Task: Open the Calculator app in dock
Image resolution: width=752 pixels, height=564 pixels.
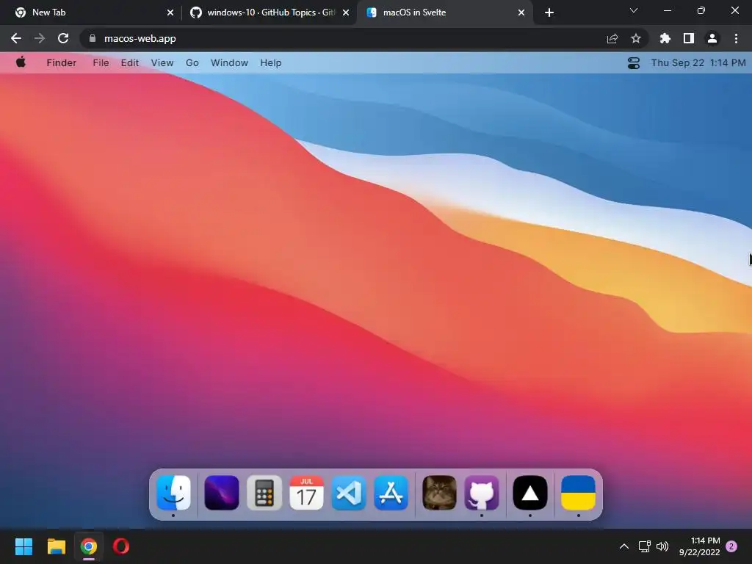Action: (x=264, y=493)
